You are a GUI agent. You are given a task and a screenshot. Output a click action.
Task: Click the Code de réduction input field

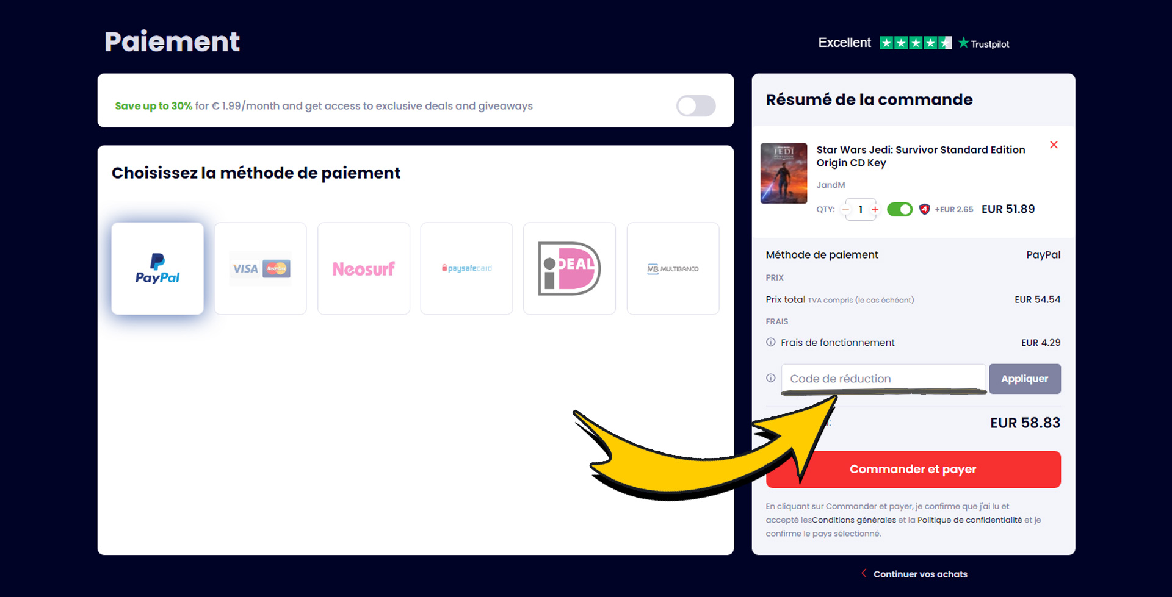pos(883,379)
